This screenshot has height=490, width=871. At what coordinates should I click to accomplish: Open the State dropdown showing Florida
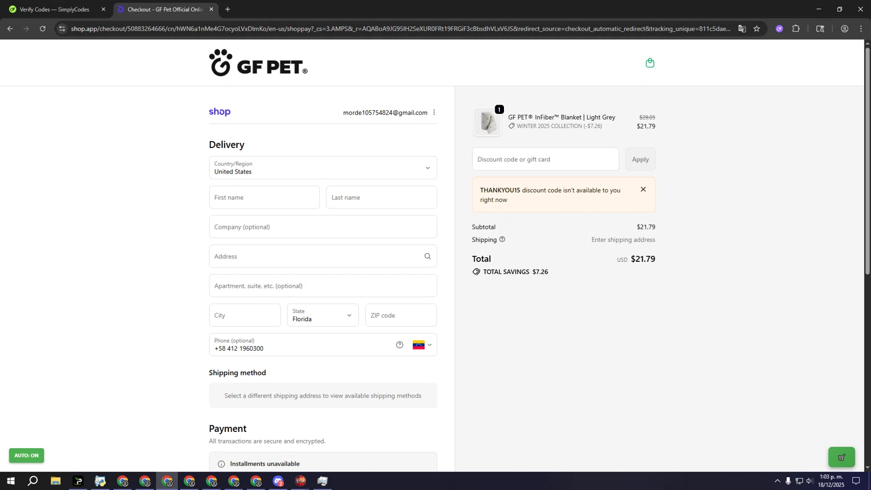point(323,315)
